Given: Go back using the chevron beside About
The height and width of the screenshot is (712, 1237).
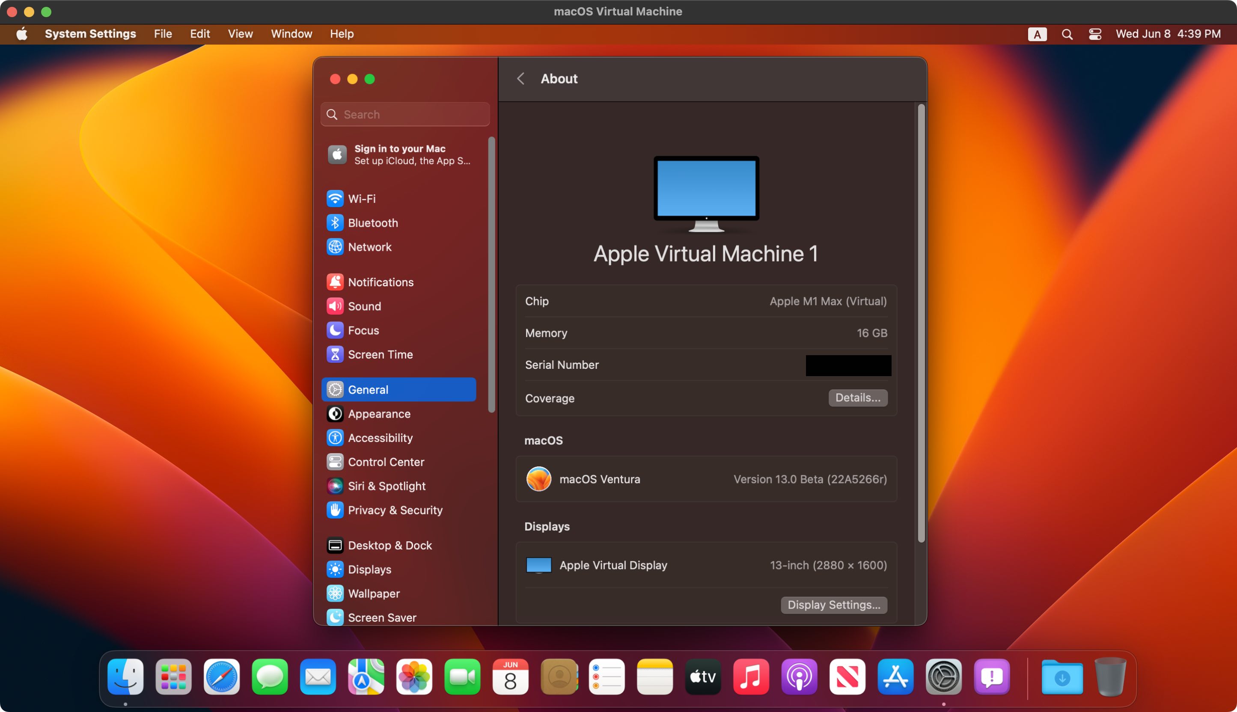Looking at the screenshot, I should click(x=520, y=79).
